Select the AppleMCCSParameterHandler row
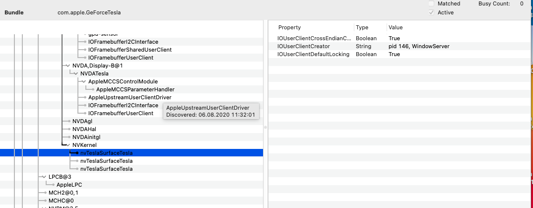 point(132,89)
